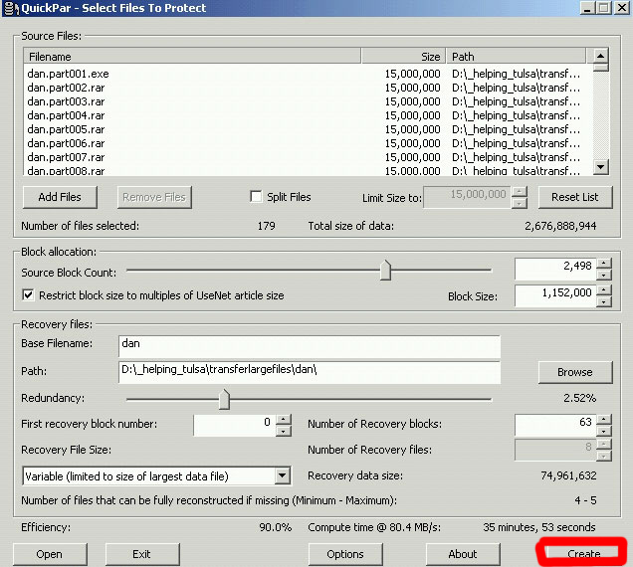
Task: Select dan.part004.rar in the file list
Action: pos(67,115)
